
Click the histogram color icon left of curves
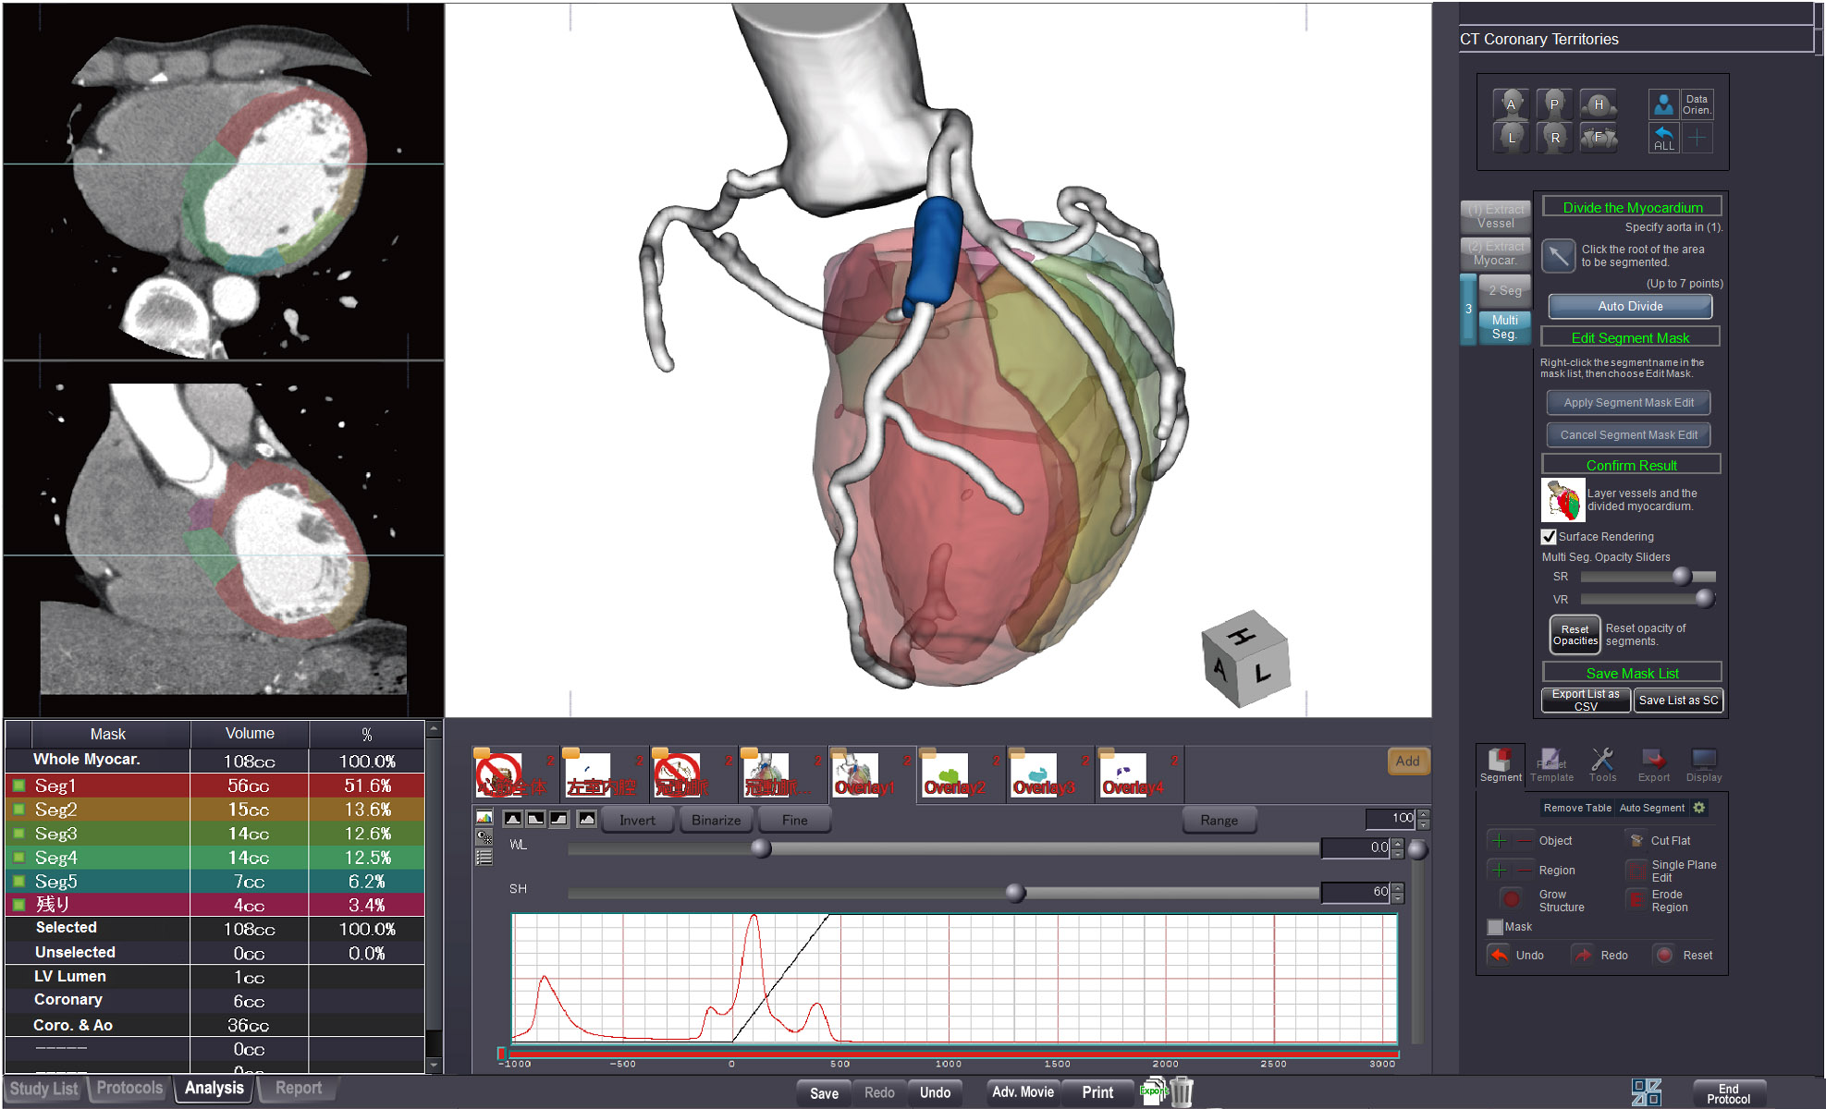[x=484, y=818]
